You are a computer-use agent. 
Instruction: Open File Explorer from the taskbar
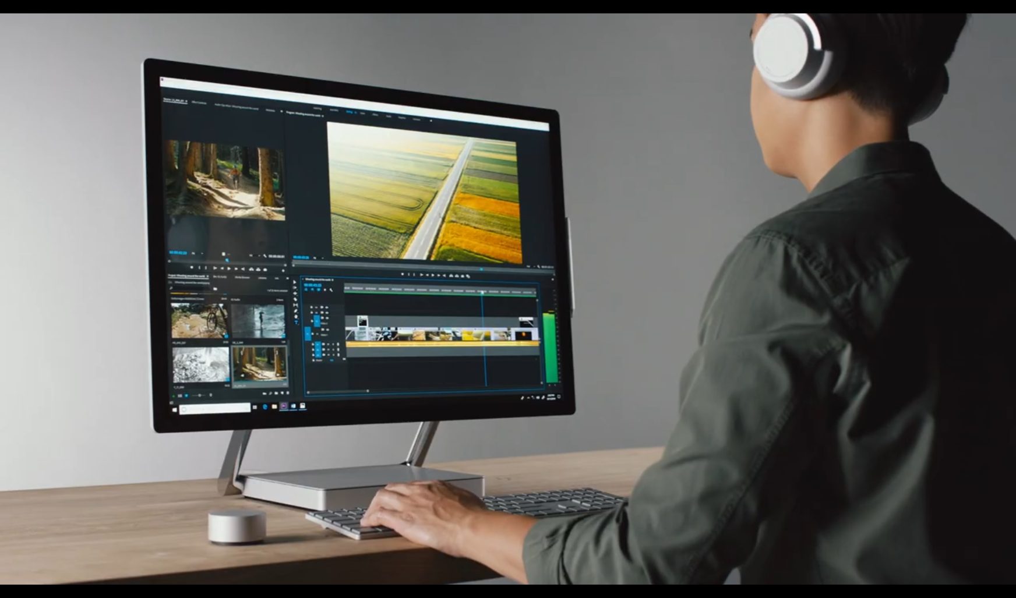(x=274, y=406)
